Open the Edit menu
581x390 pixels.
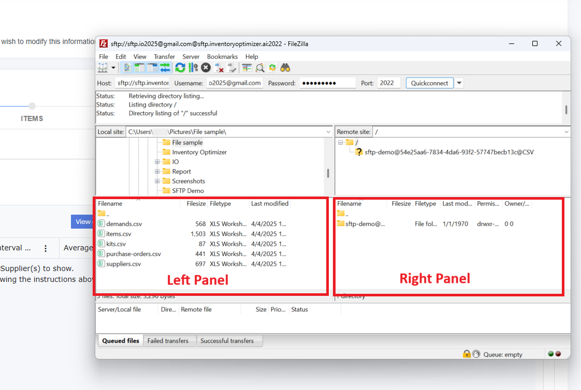[x=121, y=56]
